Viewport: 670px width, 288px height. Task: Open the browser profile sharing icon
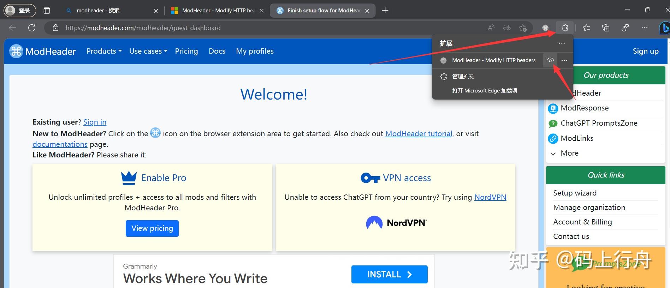coord(625,28)
